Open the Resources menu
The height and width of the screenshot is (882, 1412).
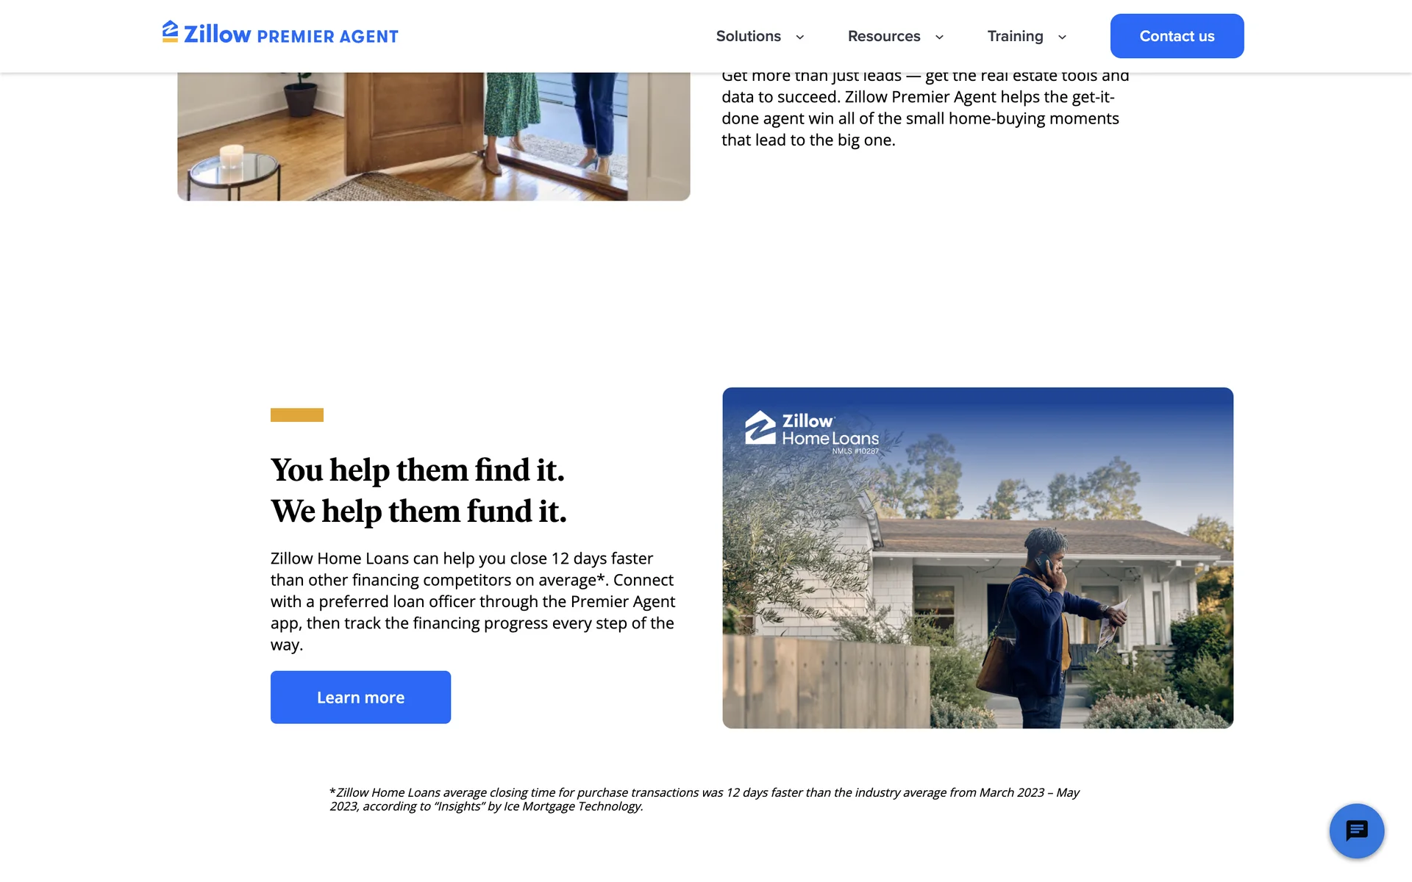click(884, 36)
